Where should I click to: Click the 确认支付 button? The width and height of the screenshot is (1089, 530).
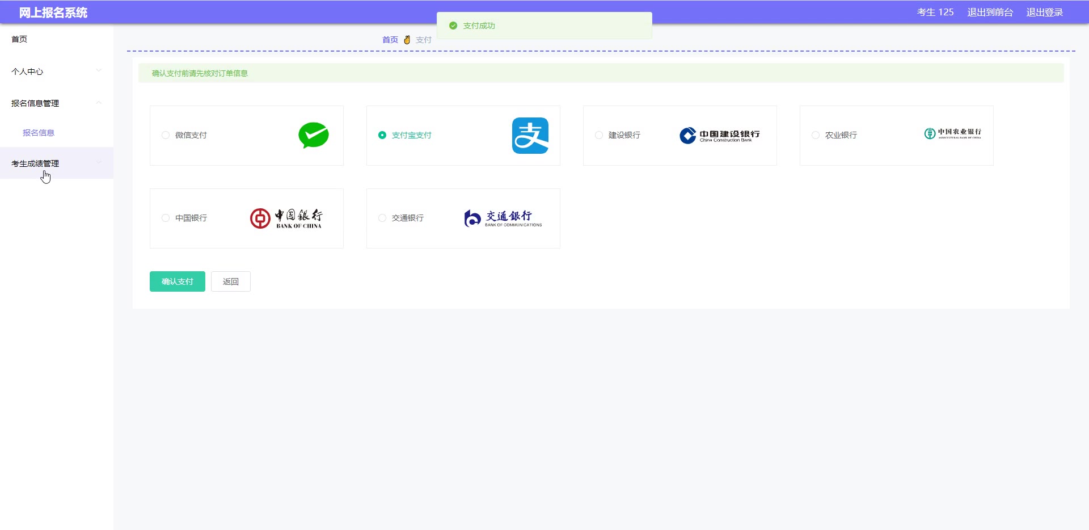(178, 281)
